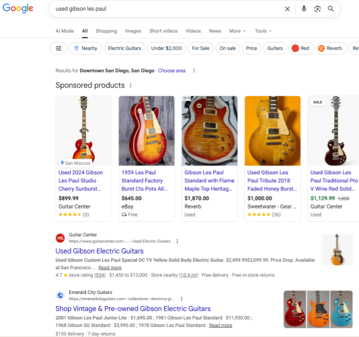359x337 pixels.
Task: Expand the Tools dropdown
Action: (263, 31)
